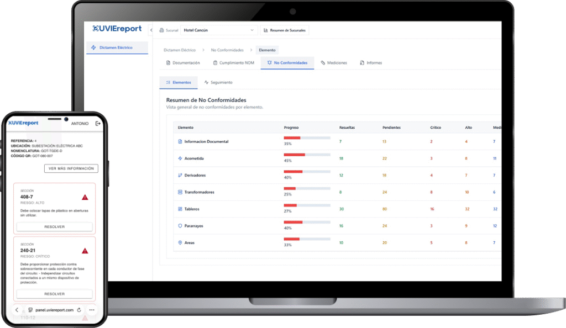Screen dimensions: 566x328
Task: Open the three-dot browser menu on the phone
Action: pyautogui.click(x=92, y=310)
